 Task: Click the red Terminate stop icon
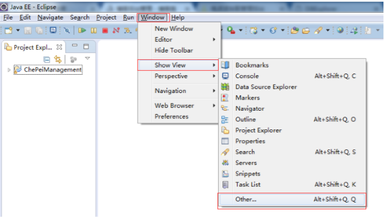(105, 30)
